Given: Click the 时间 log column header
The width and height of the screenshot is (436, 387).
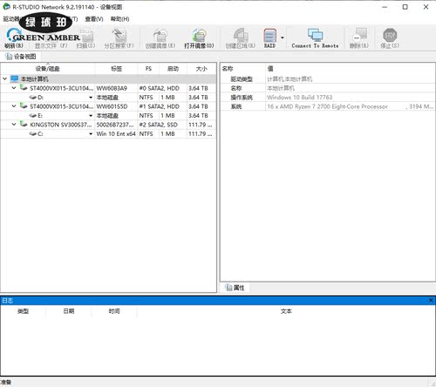Looking at the screenshot, I should 114,311.
